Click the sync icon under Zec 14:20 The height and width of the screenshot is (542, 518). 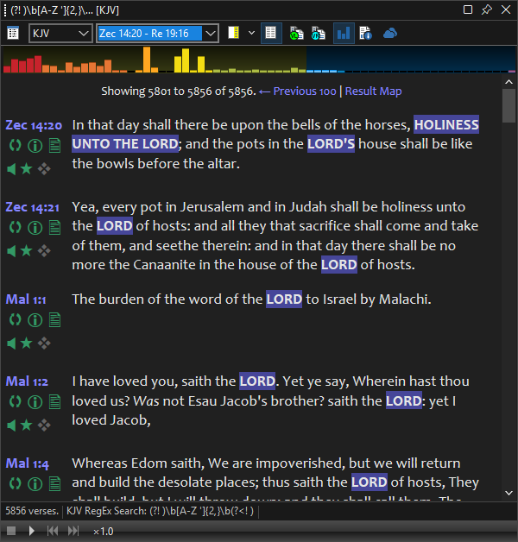(15, 146)
